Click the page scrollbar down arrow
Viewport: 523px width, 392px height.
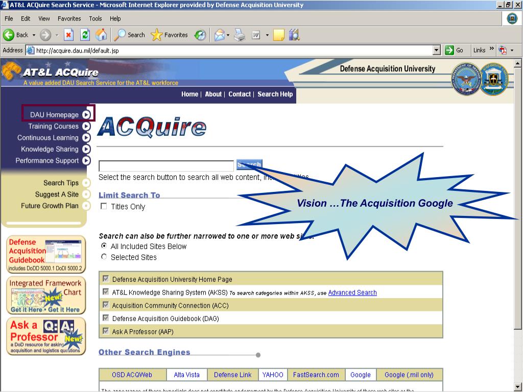click(518, 387)
